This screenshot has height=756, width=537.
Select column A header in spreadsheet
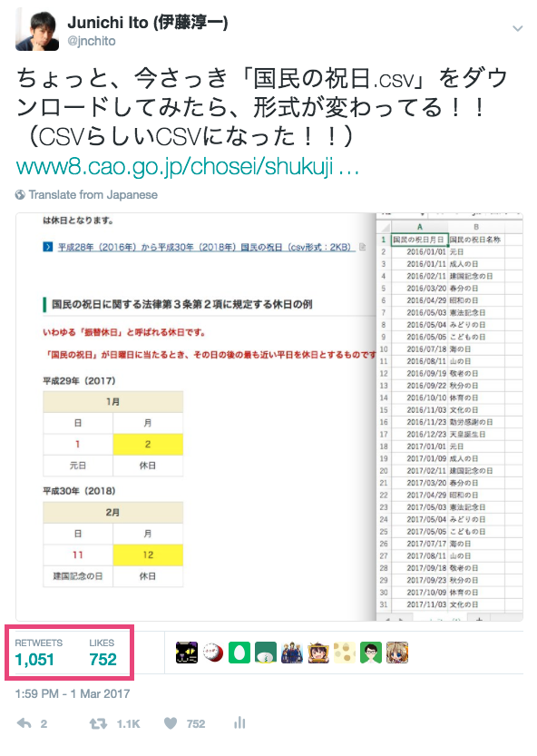pyautogui.click(x=419, y=227)
